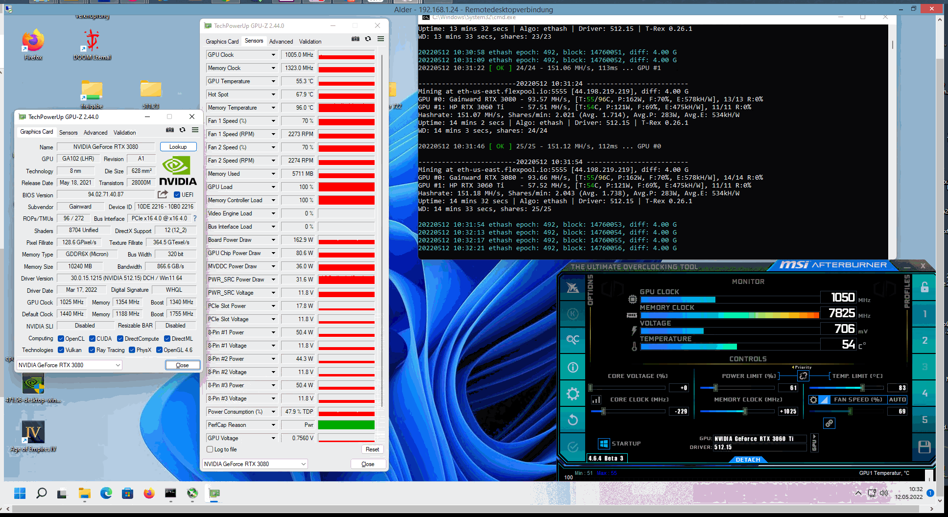Toggle Afterburner Startup with Windows button

click(x=604, y=444)
